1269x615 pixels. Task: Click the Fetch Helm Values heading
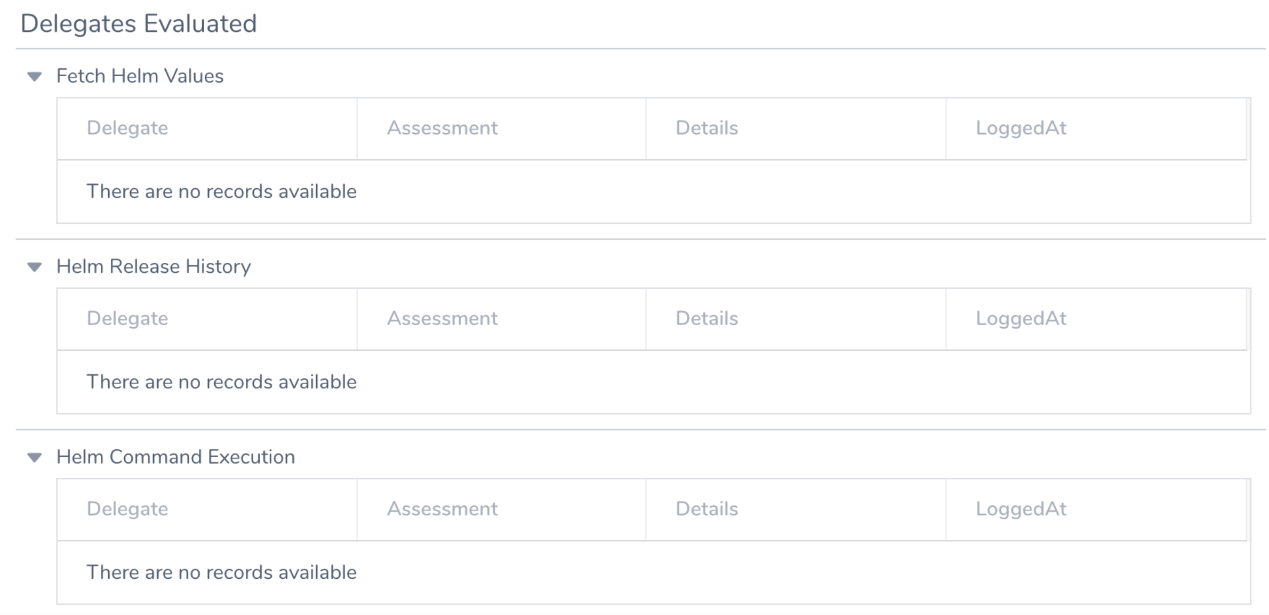point(140,76)
